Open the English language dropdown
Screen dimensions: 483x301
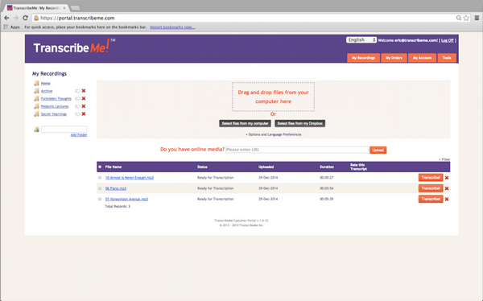click(361, 39)
